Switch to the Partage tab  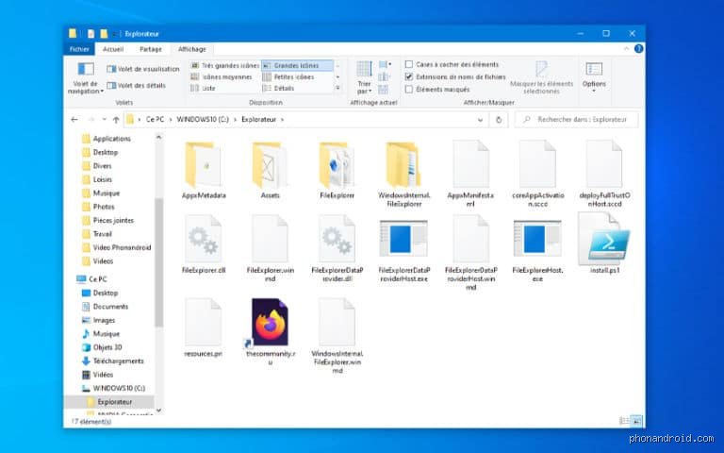click(x=151, y=49)
